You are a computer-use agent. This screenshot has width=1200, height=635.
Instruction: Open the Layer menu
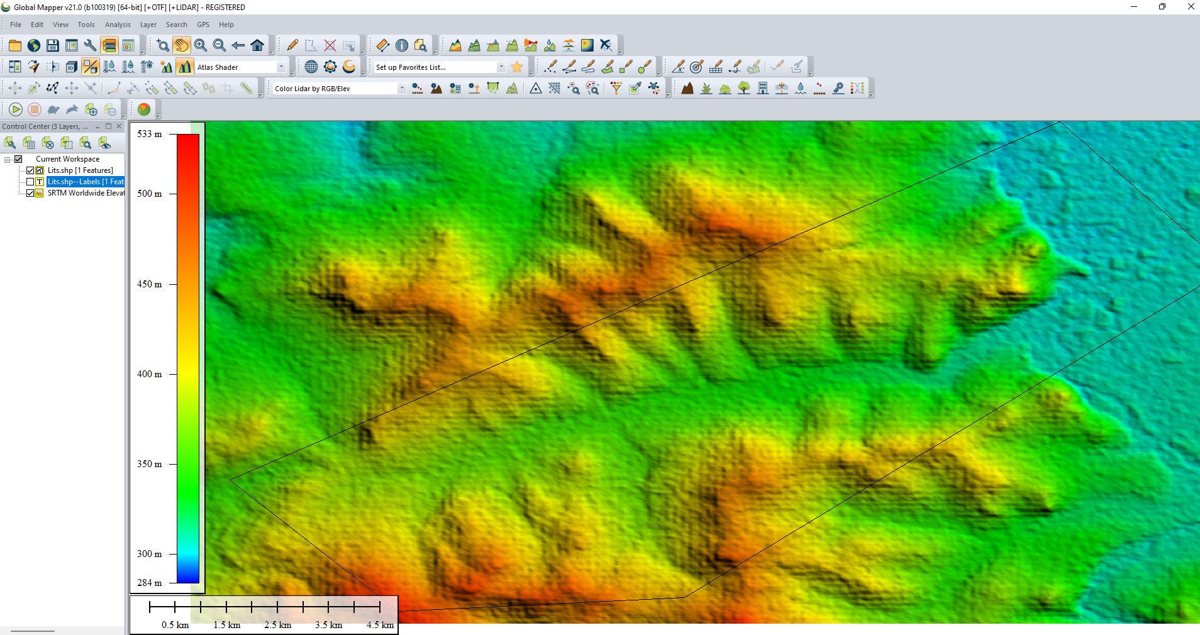click(x=148, y=25)
